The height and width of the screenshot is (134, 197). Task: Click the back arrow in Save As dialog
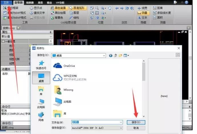111,55
